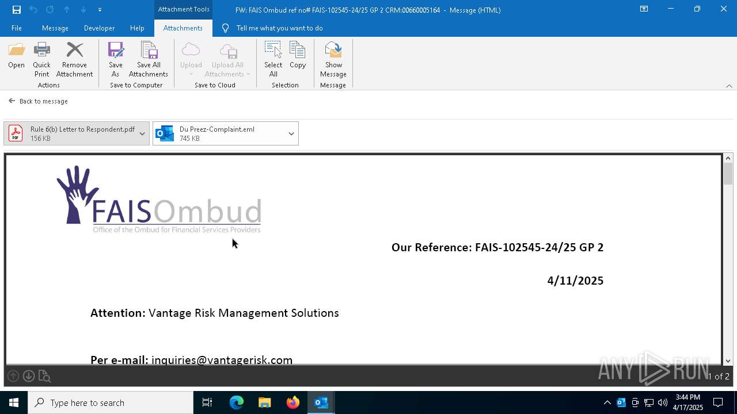Expand dropdown of Rule 6(b) PDF attachment
The height and width of the screenshot is (414, 737).
(x=142, y=133)
